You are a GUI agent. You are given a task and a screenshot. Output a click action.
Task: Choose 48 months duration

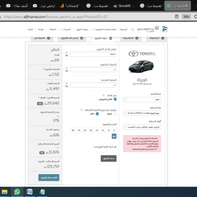pyautogui.click(x=73, y=130)
